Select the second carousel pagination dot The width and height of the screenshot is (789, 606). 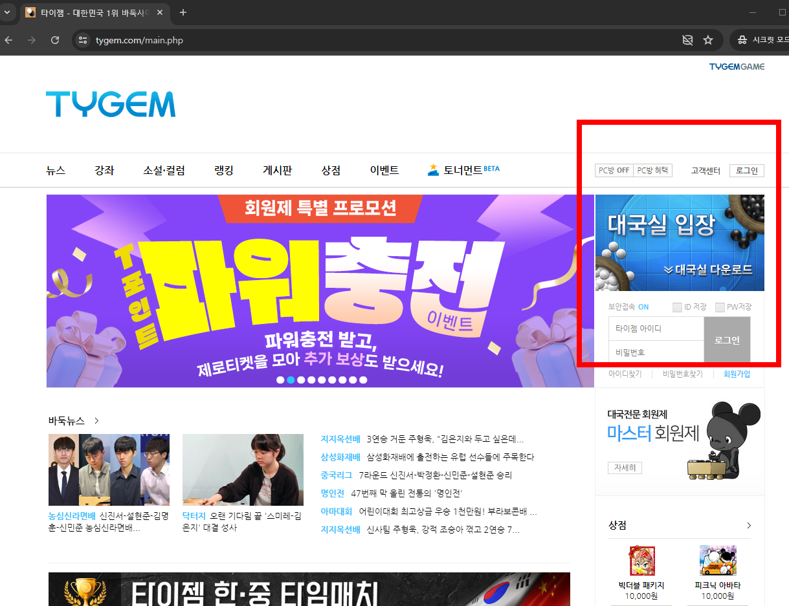[x=290, y=380]
